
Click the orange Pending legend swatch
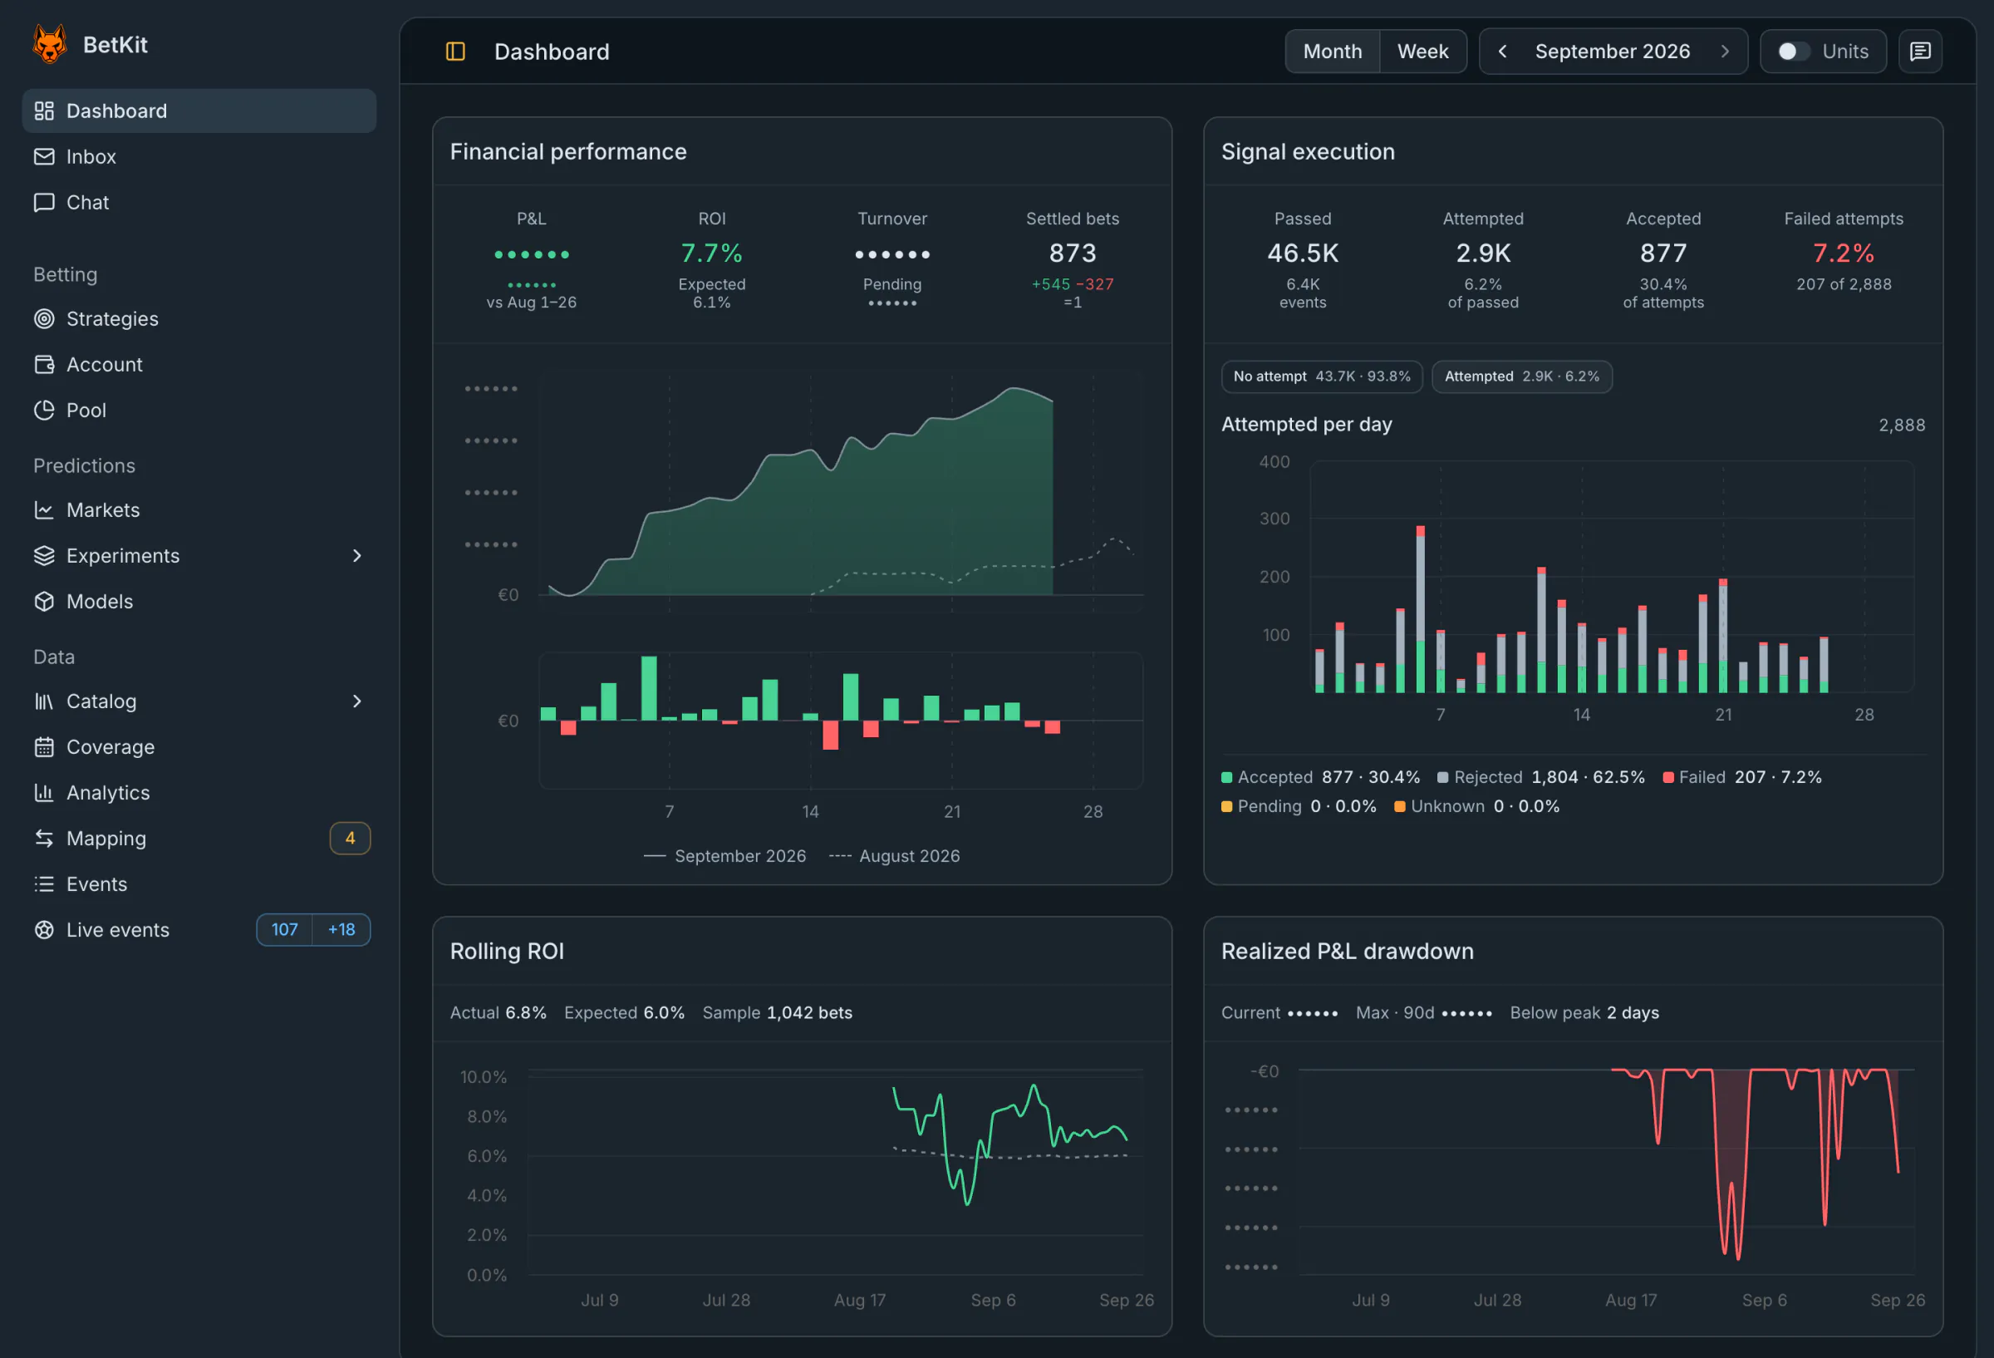pos(1227,807)
